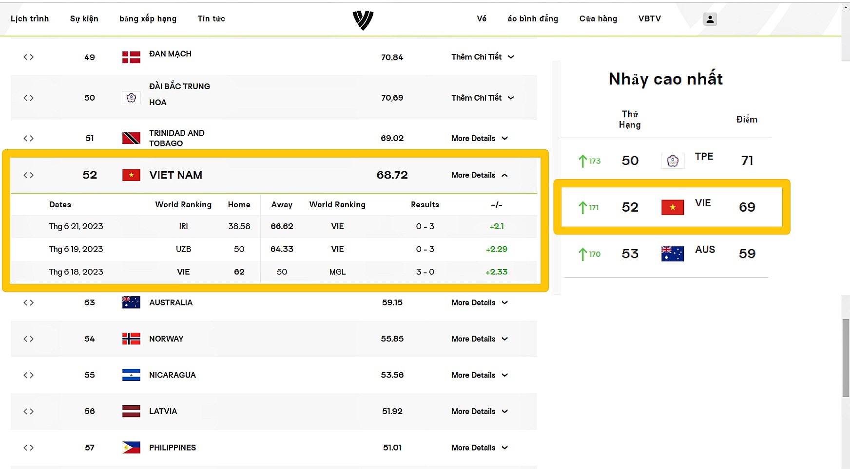Click the LATVIA team name
Screen dimensions: 850x469
pos(163,412)
